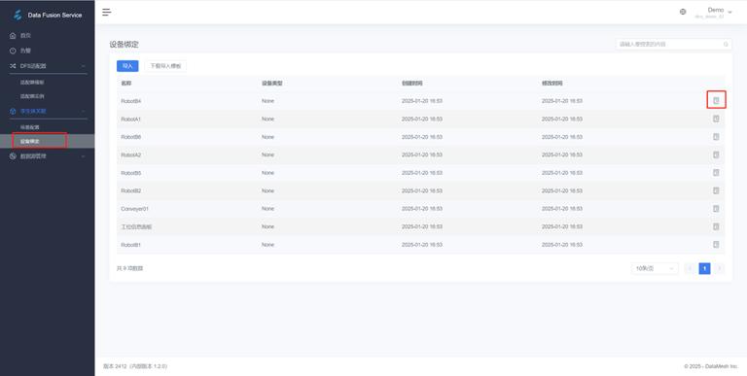The image size is (747, 376).
Task: Click the bind icon for row RobotA1
Action: (716, 119)
